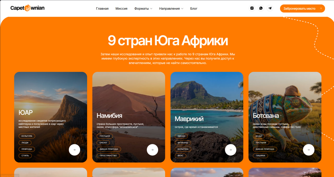This screenshot has width=334, height=177.
Task: Expand the Форматы dropdown chevron
Action: point(151,9)
